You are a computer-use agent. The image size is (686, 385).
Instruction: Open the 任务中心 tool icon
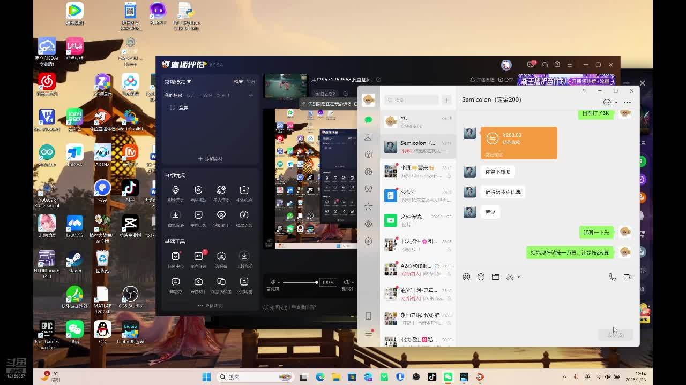click(175, 257)
